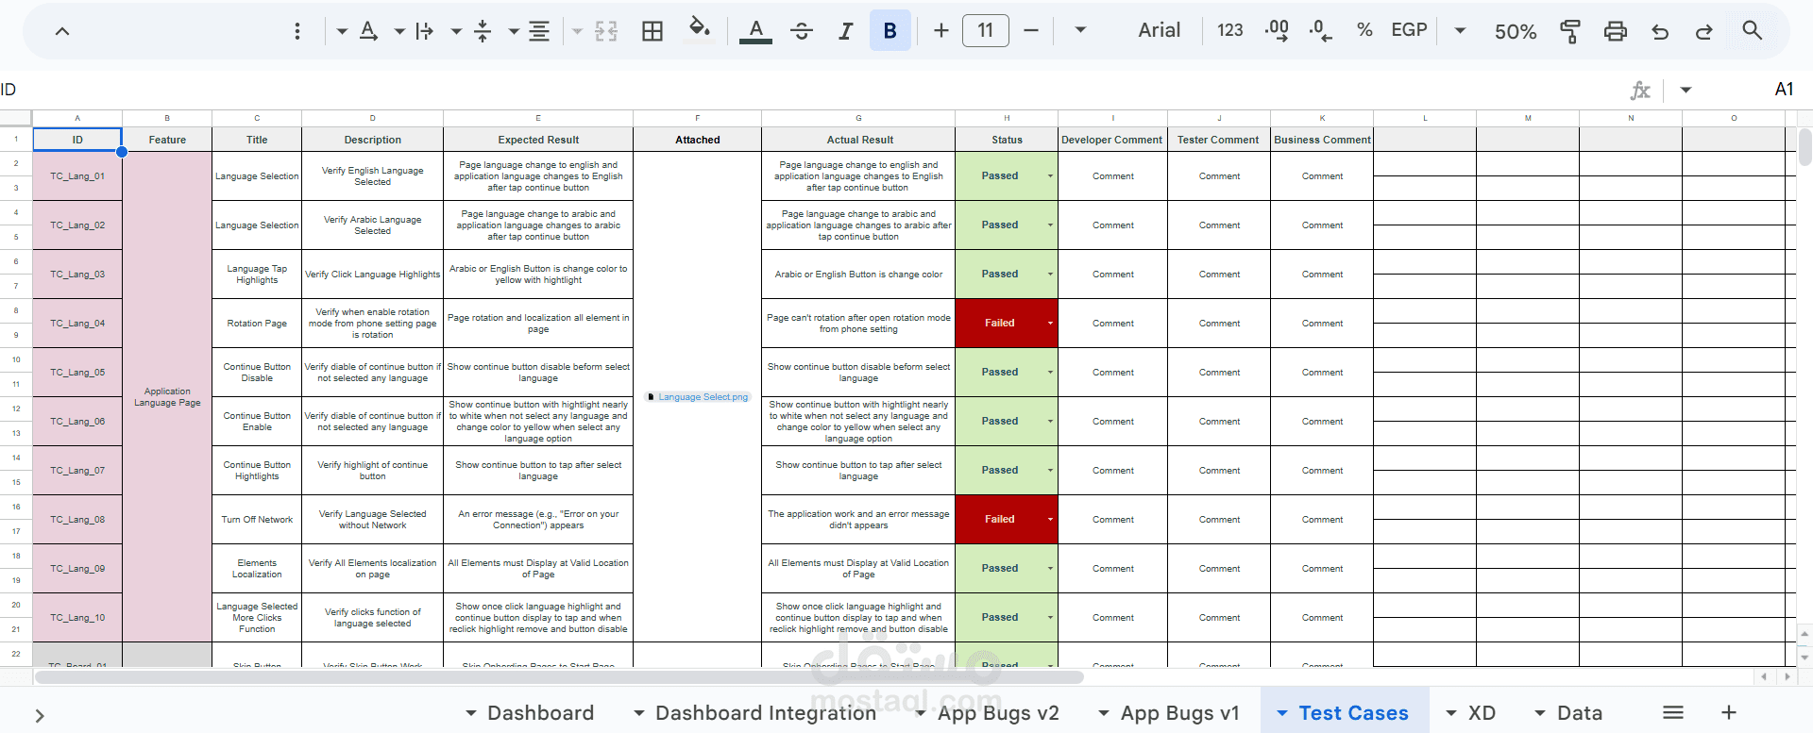Open the Language Select.png attachment link
The height and width of the screenshot is (733, 1813).
tap(698, 397)
